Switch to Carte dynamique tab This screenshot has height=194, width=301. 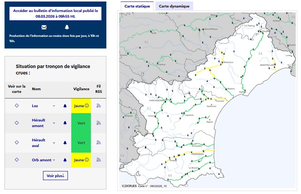coord(174,6)
